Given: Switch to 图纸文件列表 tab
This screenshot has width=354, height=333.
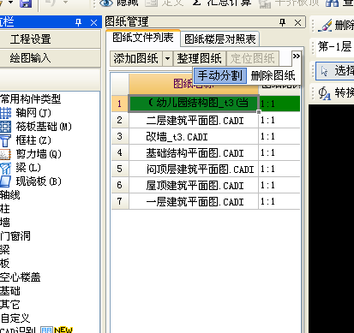Looking at the screenshot, I should [x=143, y=38].
